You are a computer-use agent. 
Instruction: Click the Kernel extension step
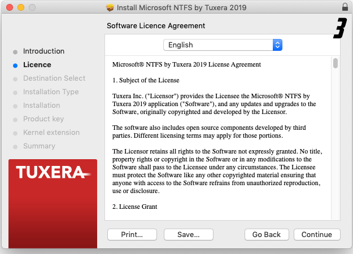51,132
